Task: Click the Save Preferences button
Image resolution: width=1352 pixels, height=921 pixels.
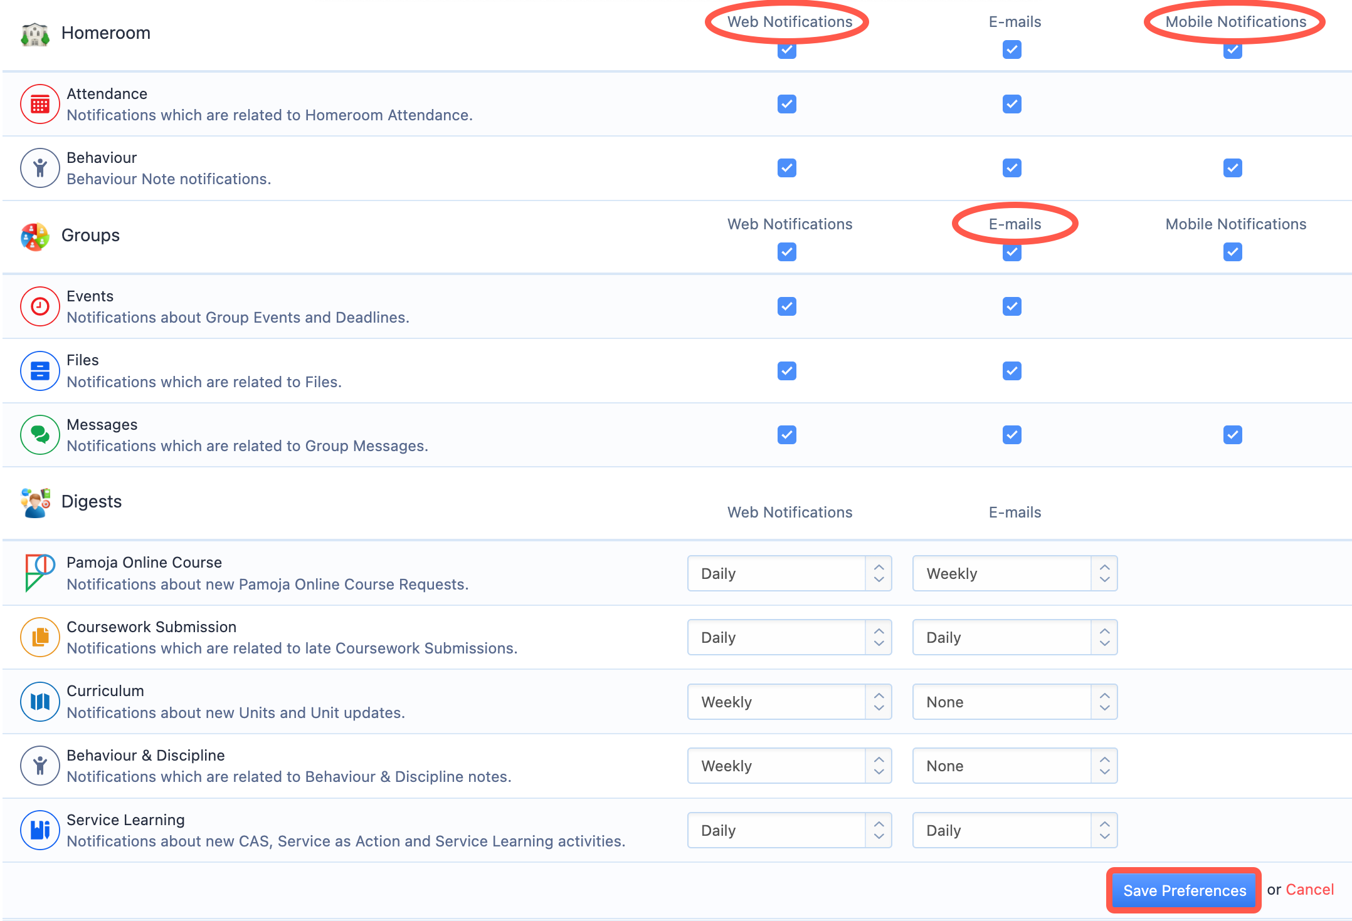Action: point(1183,890)
